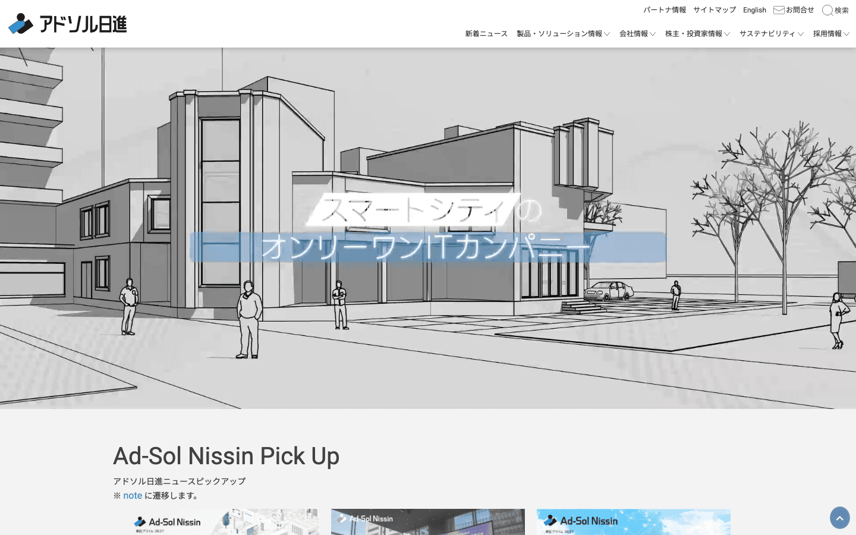Viewport: 856px width, 535px height.
Task: Follow the note link
Action: pyautogui.click(x=133, y=496)
